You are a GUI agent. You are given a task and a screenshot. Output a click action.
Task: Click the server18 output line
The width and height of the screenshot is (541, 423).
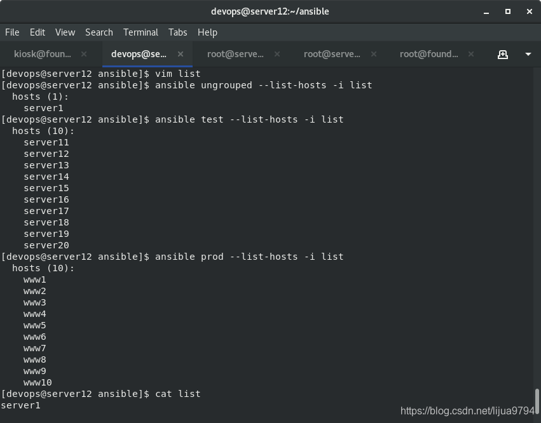46,222
